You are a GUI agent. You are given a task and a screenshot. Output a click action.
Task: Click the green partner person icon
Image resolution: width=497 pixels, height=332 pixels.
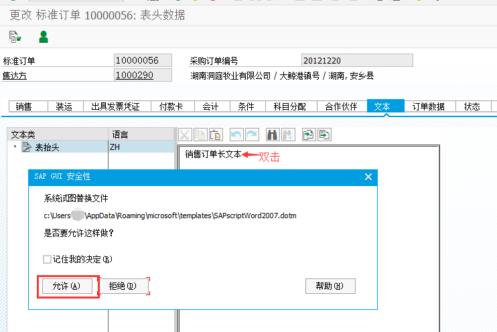click(44, 37)
